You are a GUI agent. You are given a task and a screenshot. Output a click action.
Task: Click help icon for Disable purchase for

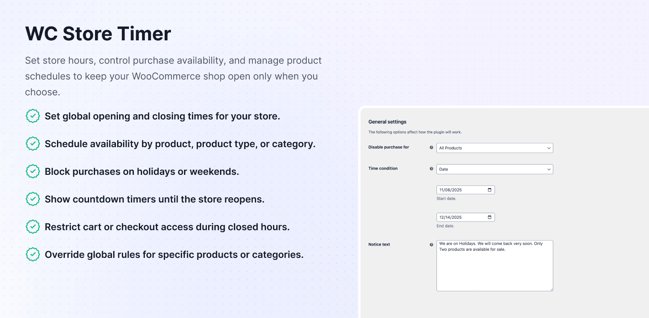[x=431, y=148]
